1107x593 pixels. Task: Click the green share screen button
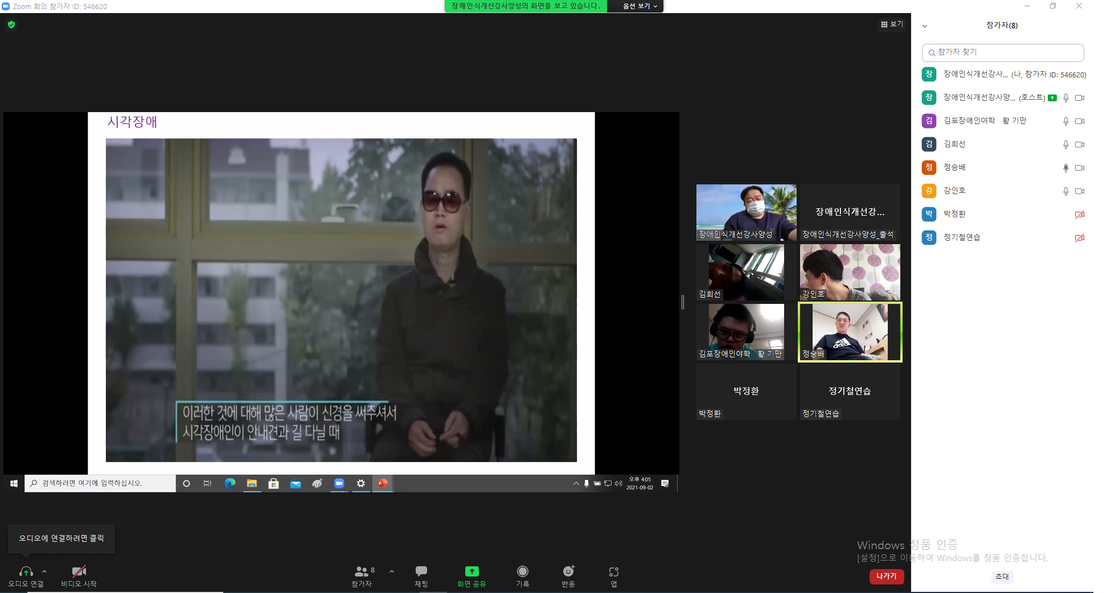(x=472, y=571)
